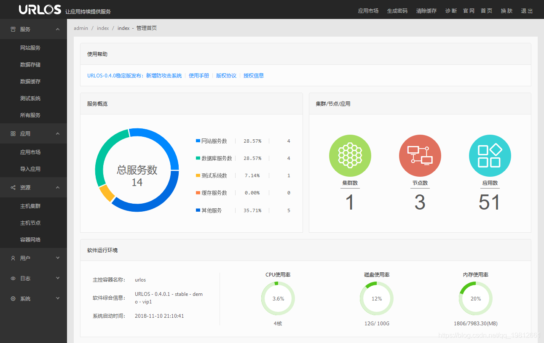Click the green 集群数 honeycomb icon

[x=350, y=156]
